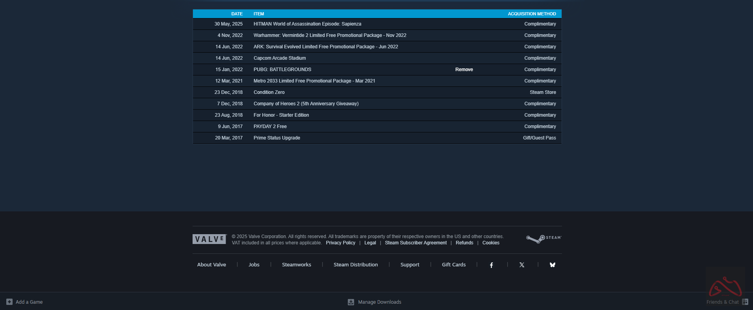753x310 pixels.
Task: Open the Jobs footer link
Action: tap(254, 265)
